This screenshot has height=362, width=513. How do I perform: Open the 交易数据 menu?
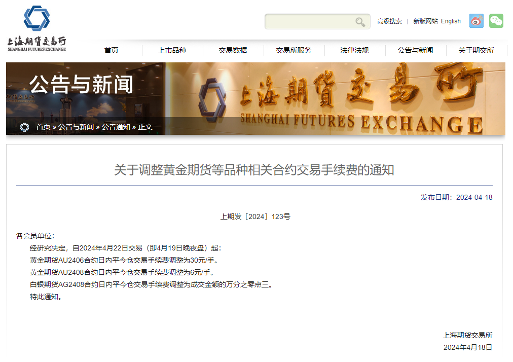233,50
